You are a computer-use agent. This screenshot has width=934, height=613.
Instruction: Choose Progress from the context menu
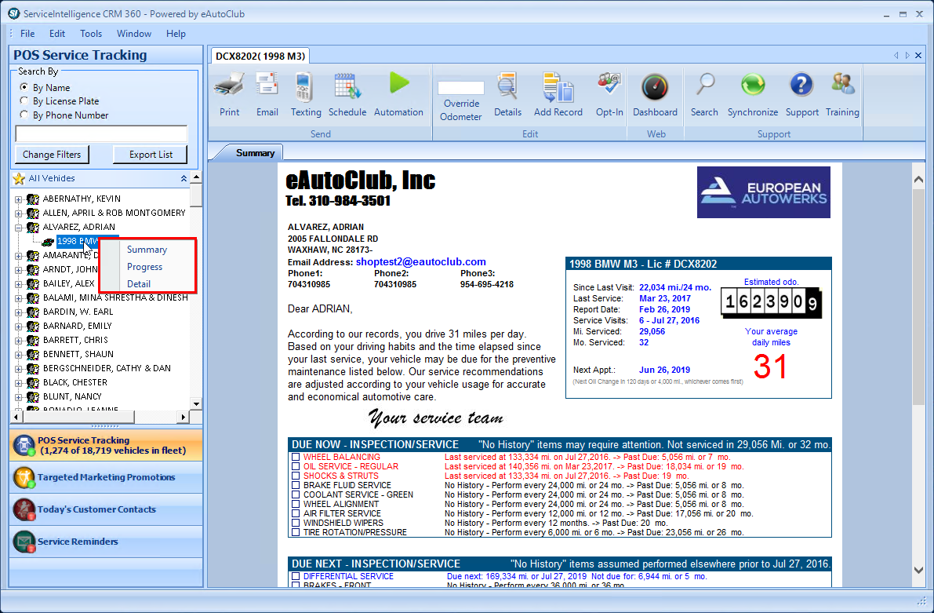pos(145,267)
